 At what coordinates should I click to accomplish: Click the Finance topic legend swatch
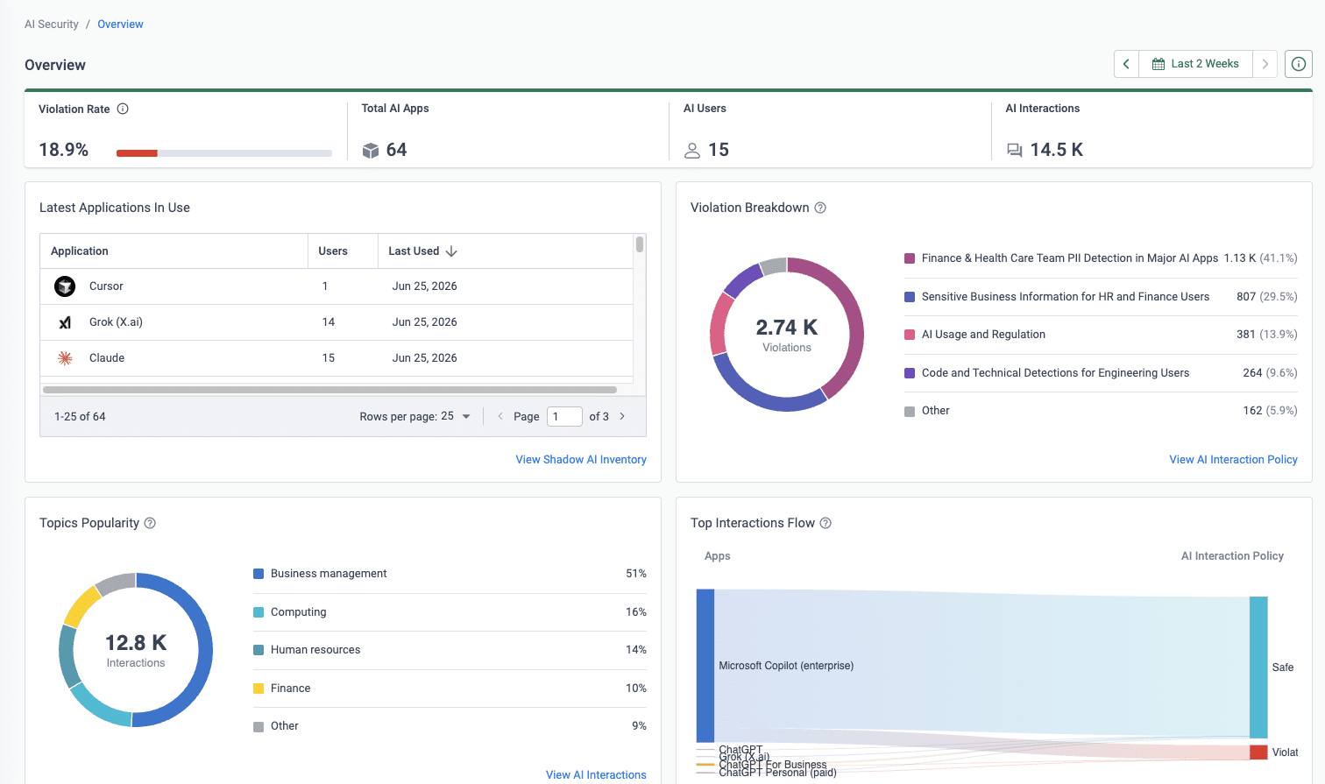[x=259, y=689]
